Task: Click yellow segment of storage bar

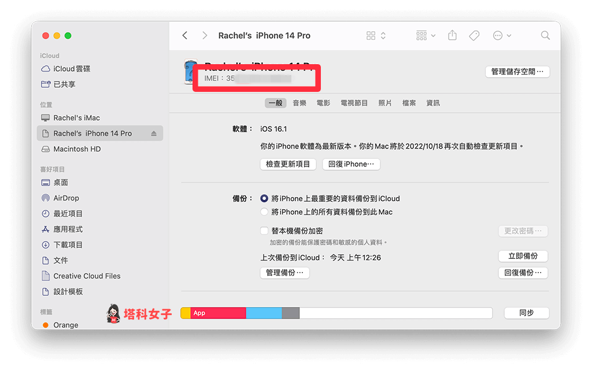Action: (x=186, y=313)
